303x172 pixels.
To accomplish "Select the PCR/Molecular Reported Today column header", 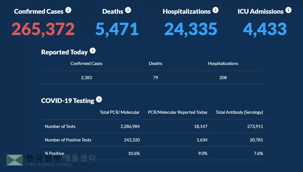I will [178, 112].
